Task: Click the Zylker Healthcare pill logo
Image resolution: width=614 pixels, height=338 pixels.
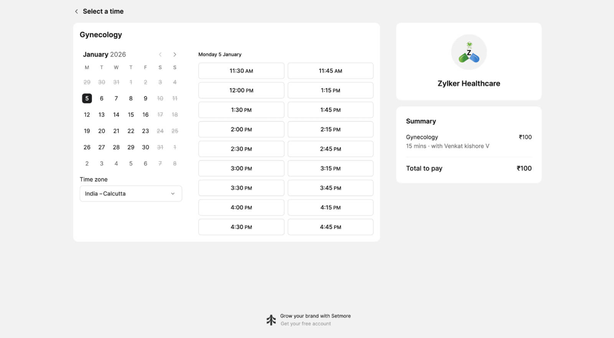Action: (469, 52)
